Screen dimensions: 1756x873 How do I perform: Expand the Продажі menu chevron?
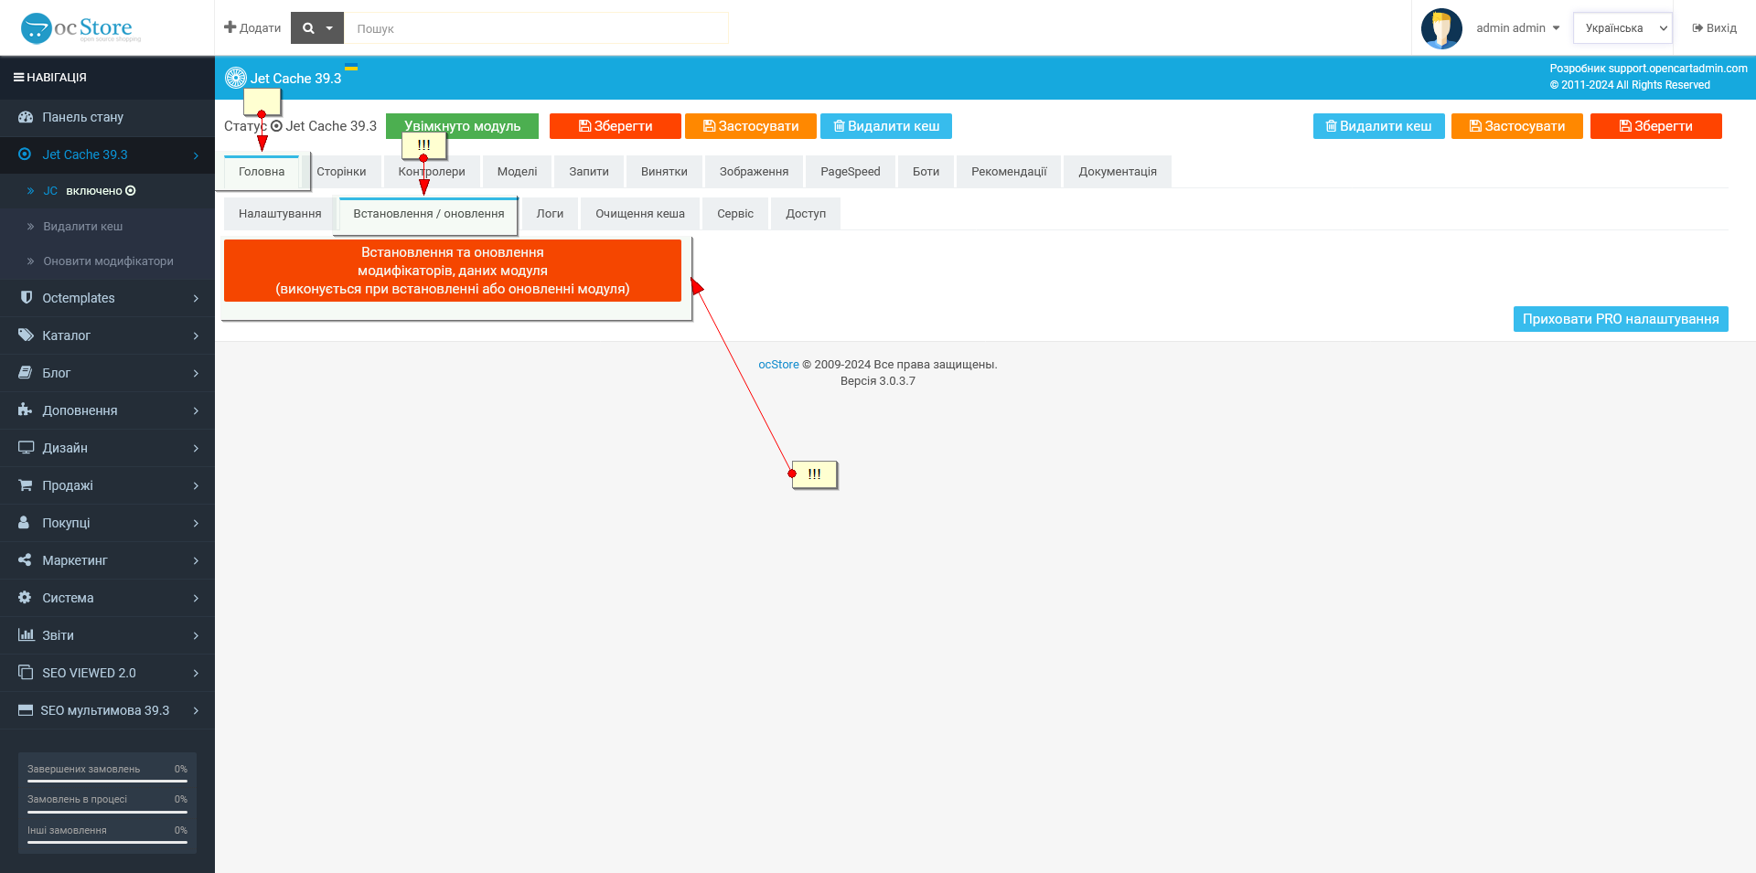click(x=196, y=485)
